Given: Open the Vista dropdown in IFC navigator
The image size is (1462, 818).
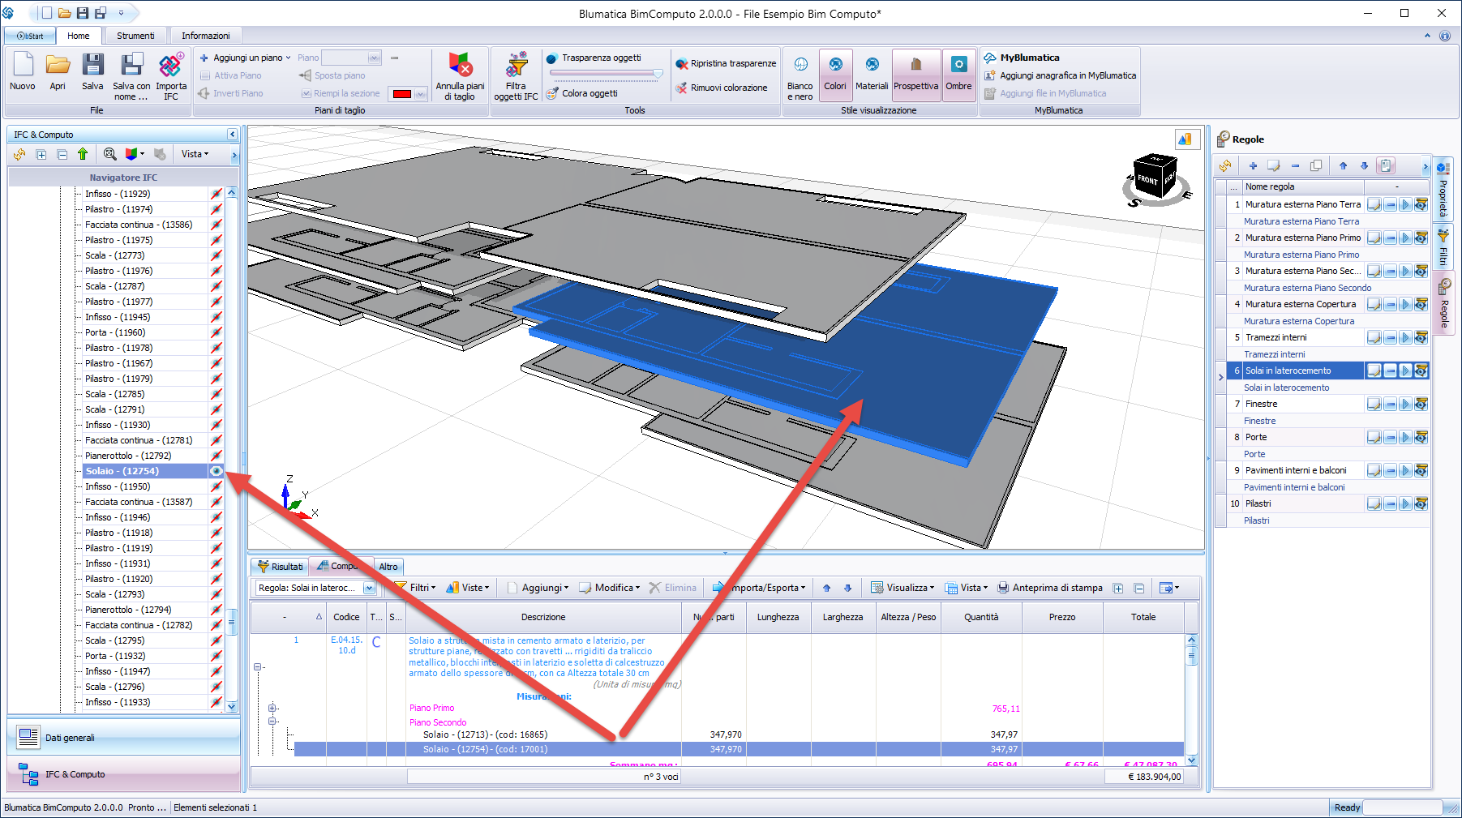Looking at the screenshot, I should [195, 154].
